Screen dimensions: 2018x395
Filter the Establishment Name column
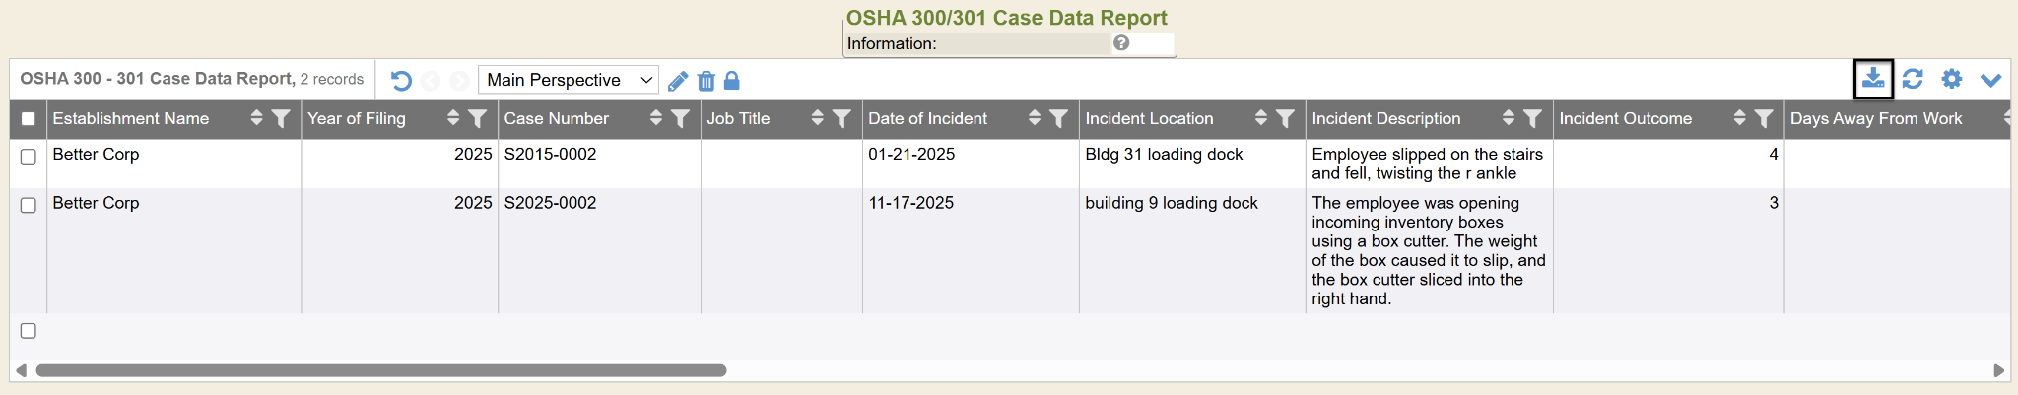pos(281,119)
